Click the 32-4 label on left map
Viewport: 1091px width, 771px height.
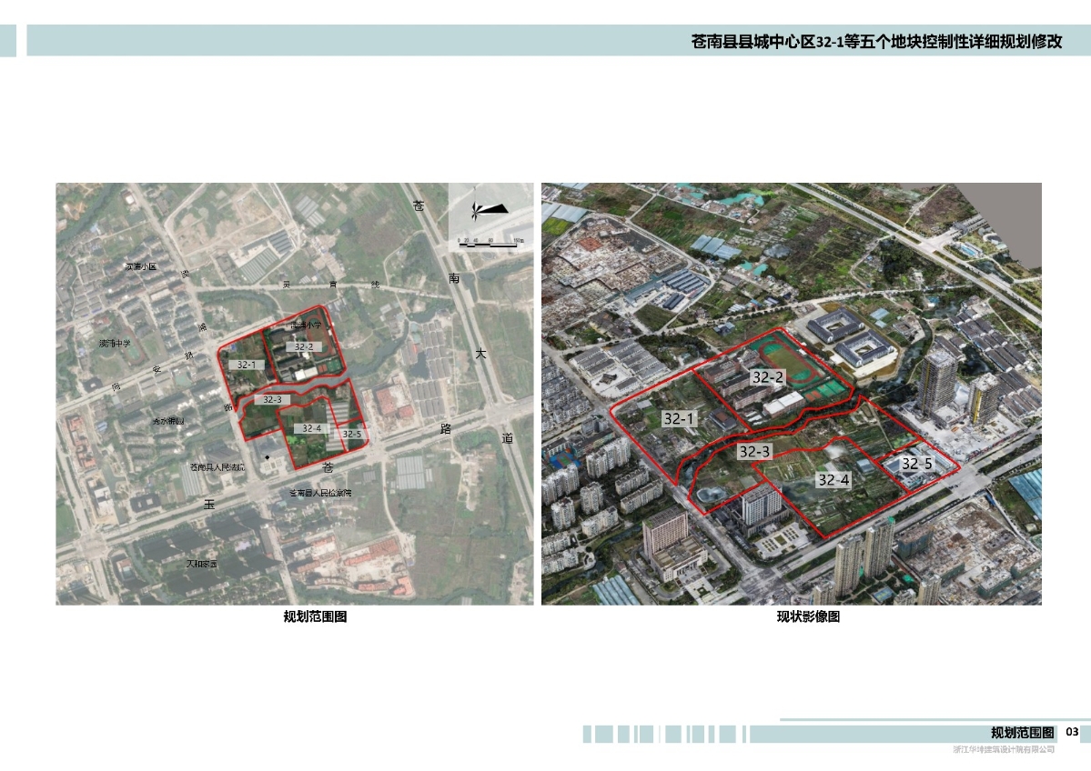[x=311, y=427]
